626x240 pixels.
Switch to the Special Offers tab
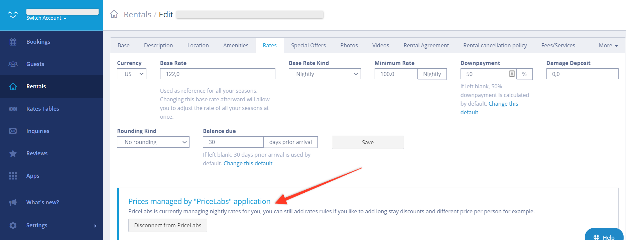coord(308,45)
